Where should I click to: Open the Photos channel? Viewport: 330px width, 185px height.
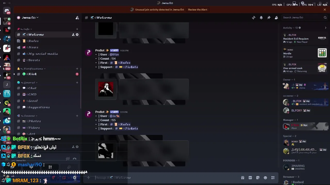[x=48, y=121]
